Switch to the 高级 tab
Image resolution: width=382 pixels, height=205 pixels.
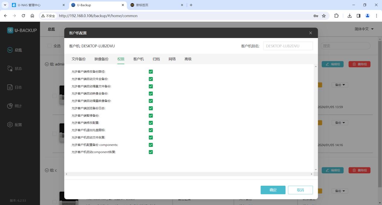point(188,59)
